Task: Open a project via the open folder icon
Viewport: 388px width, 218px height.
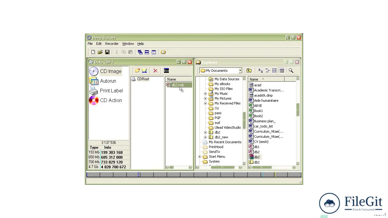Action: 100,52
